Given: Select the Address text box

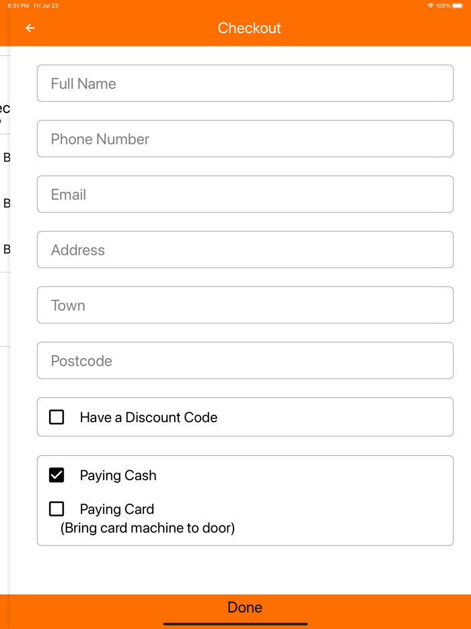Looking at the screenshot, I should point(245,250).
